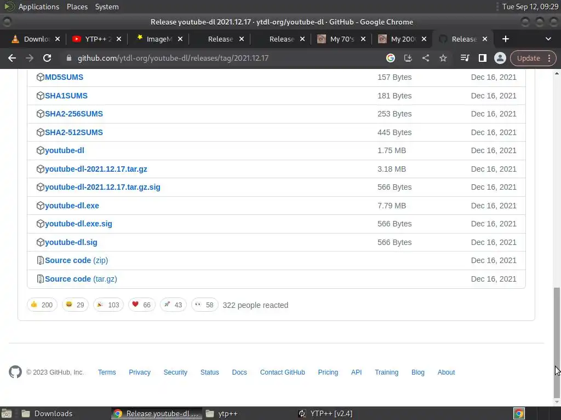Image resolution: width=561 pixels, height=420 pixels.
Task: Open the Applications menu
Action: click(x=39, y=7)
